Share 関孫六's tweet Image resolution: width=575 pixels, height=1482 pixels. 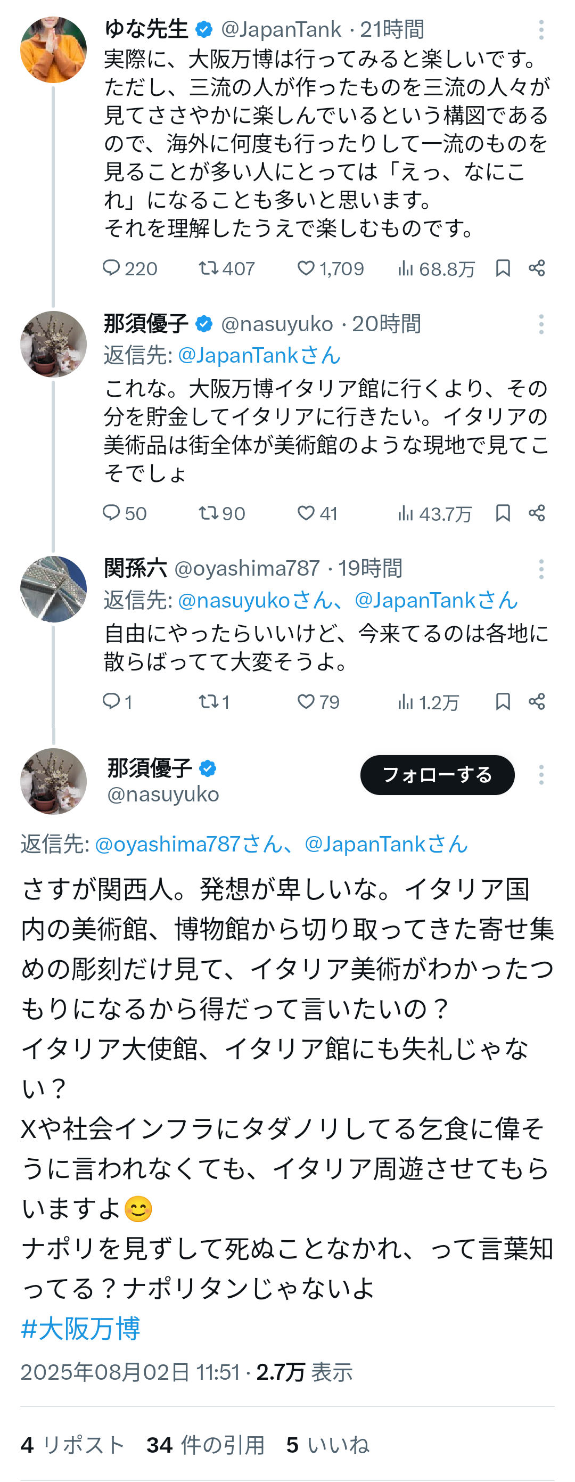537,701
